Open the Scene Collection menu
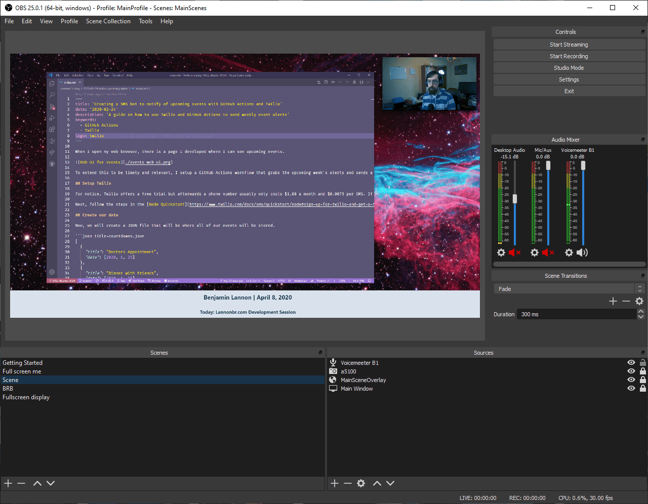 108,21
